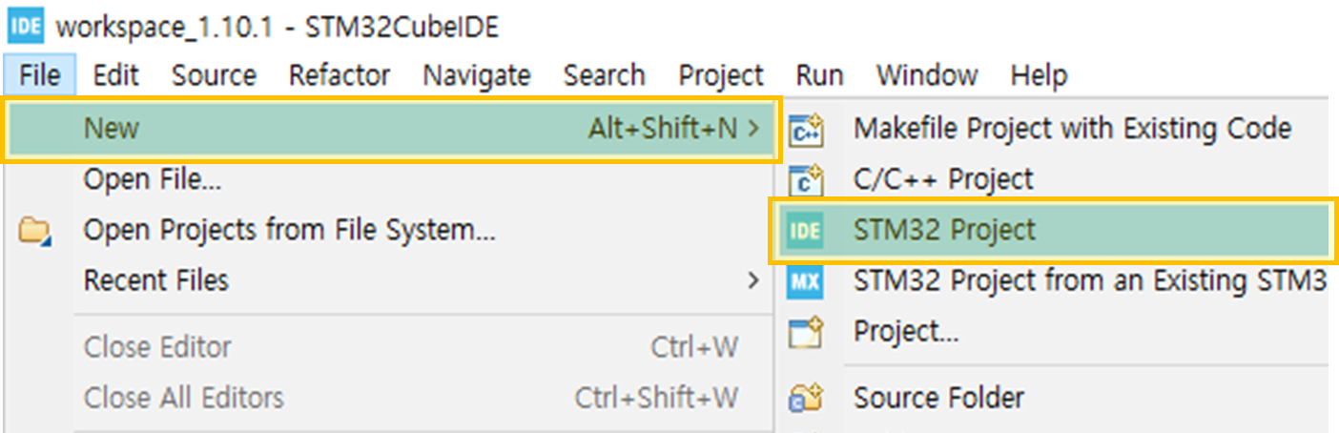Open the Search menu
The width and height of the screenshot is (1339, 433).
coord(604,75)
